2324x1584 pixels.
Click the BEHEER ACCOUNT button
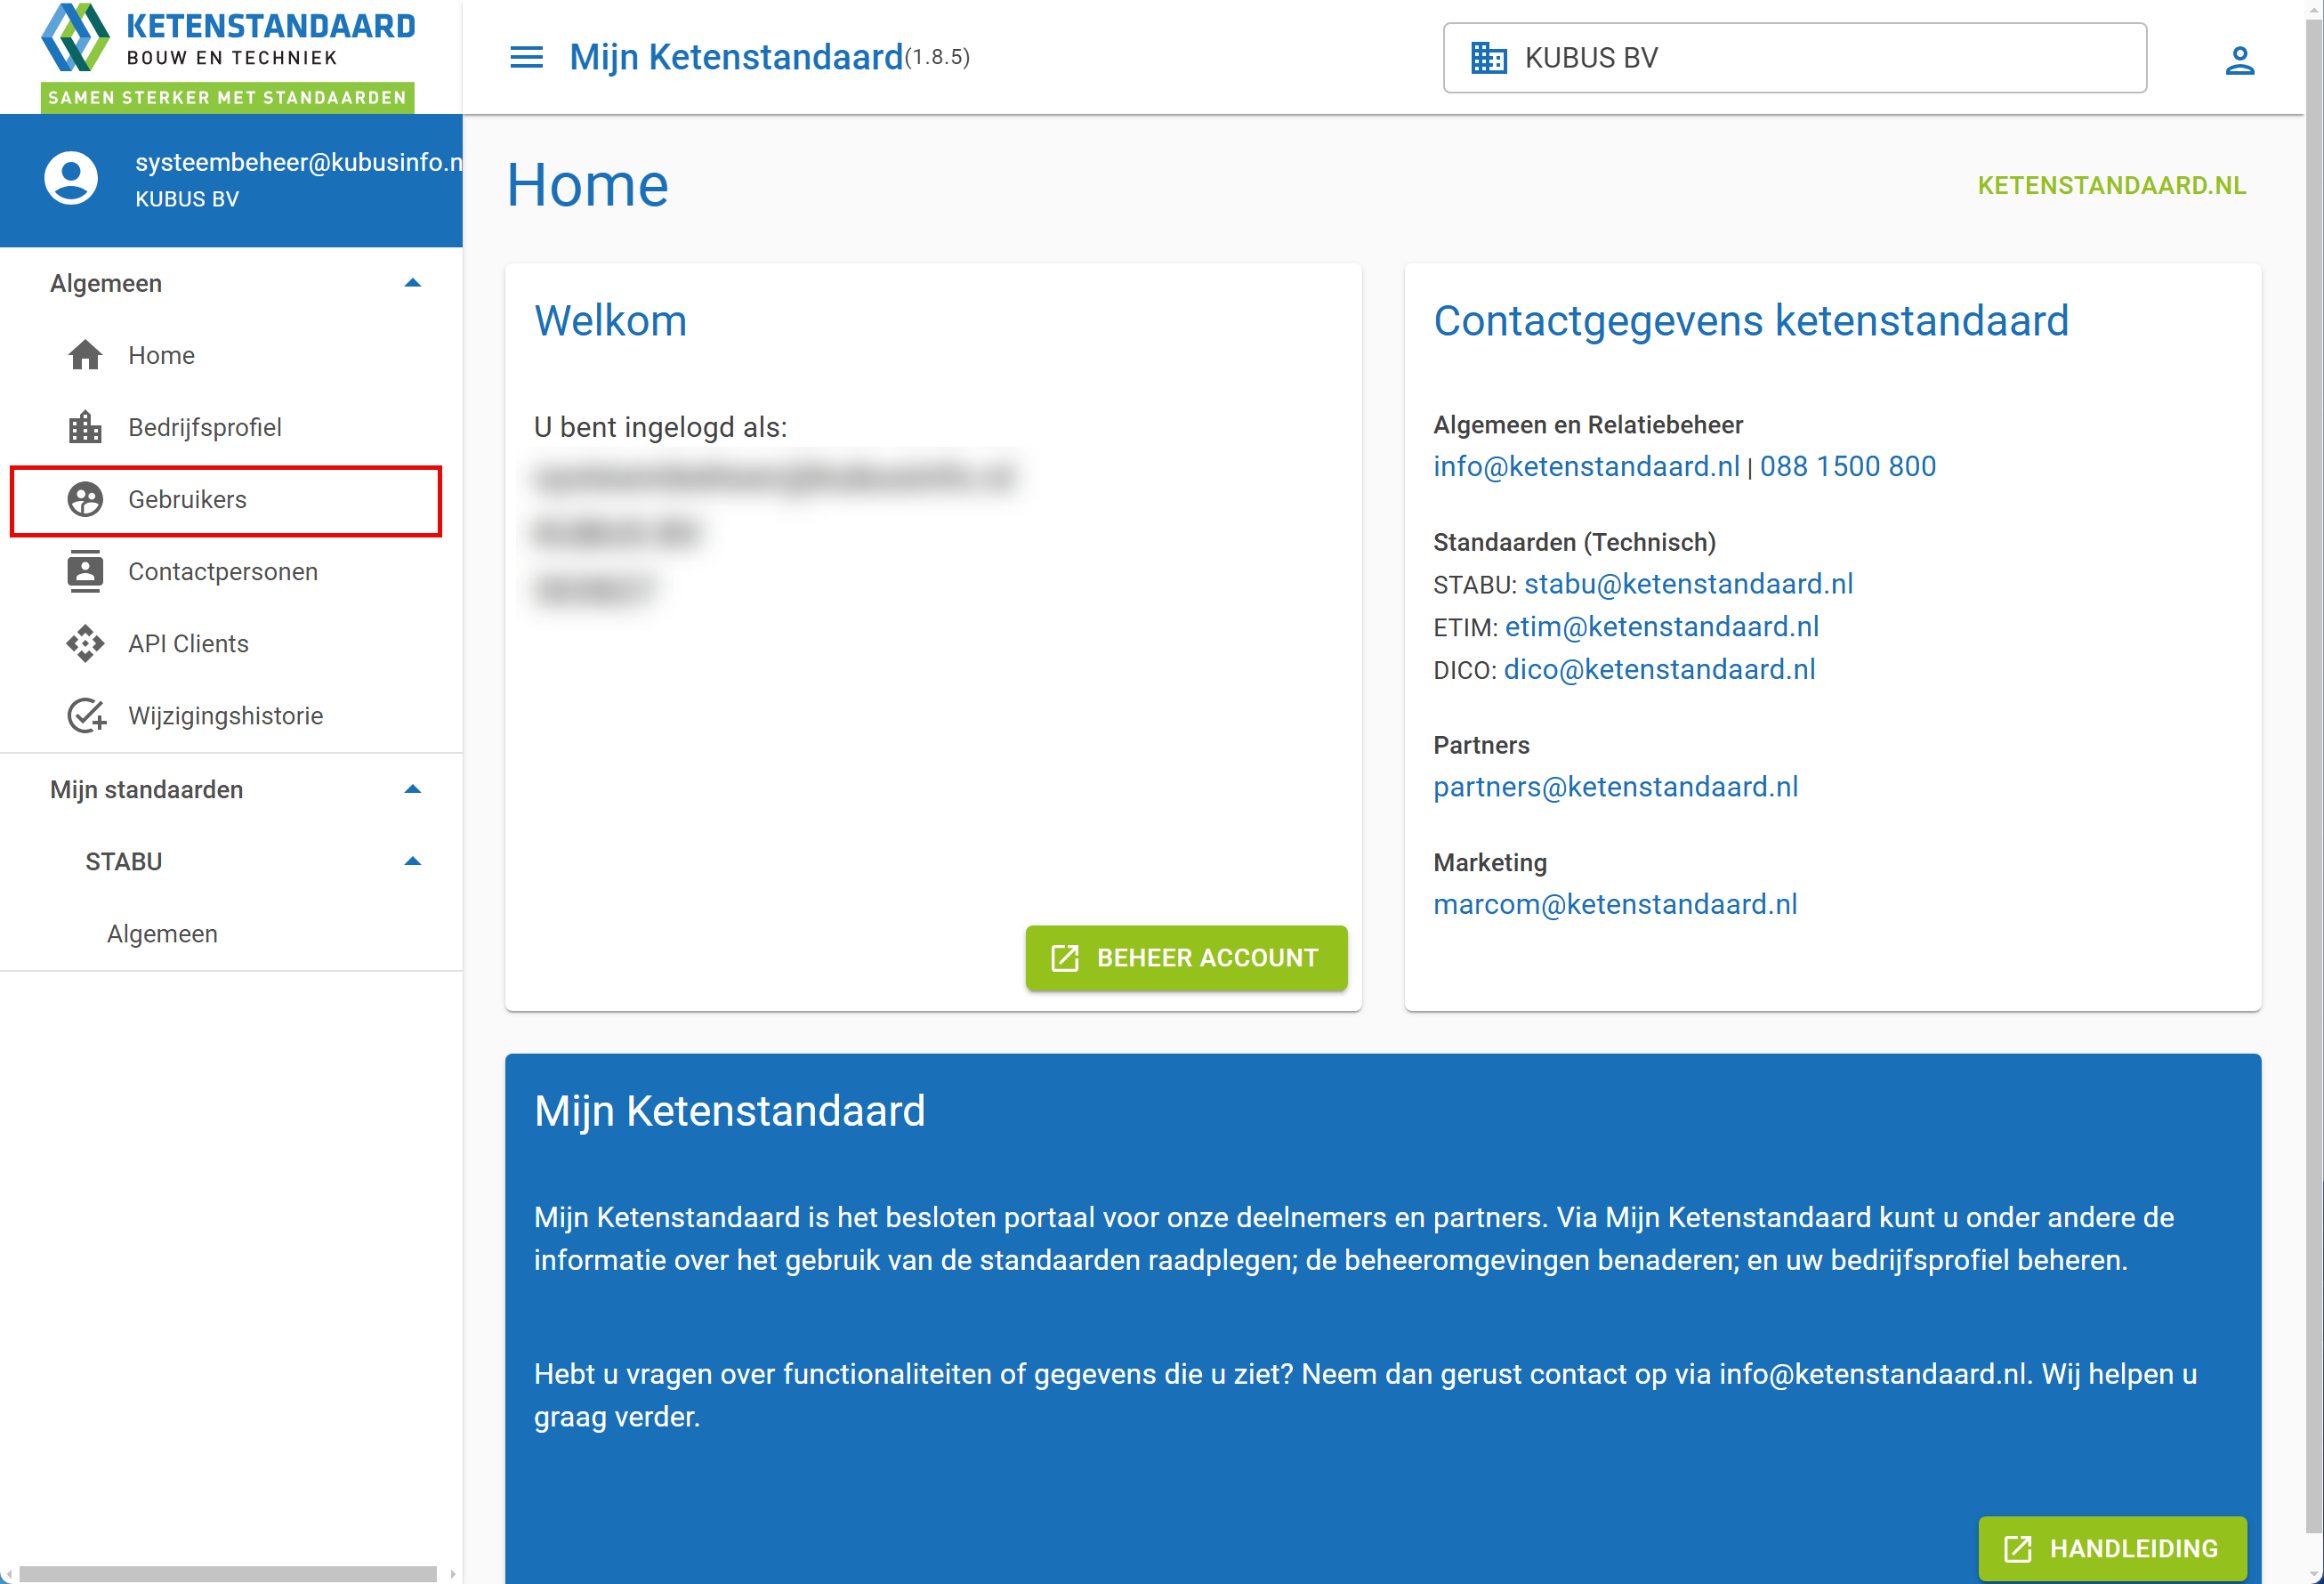(x=1186, y=958)
